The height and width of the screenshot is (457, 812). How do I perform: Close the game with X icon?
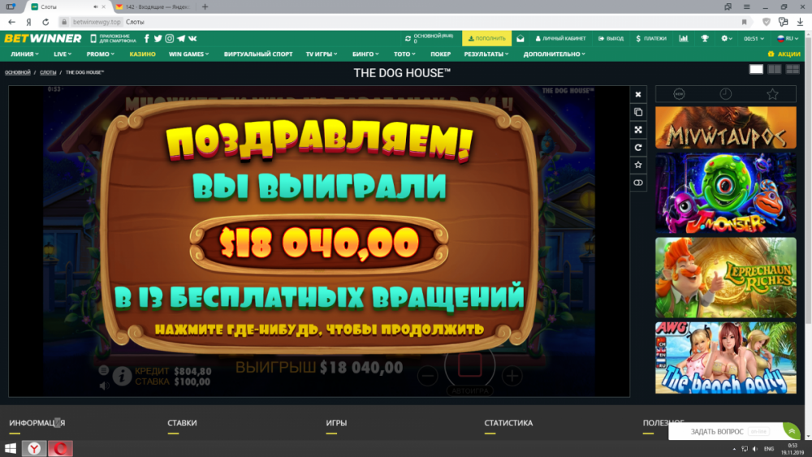click(x=638, y=94)
